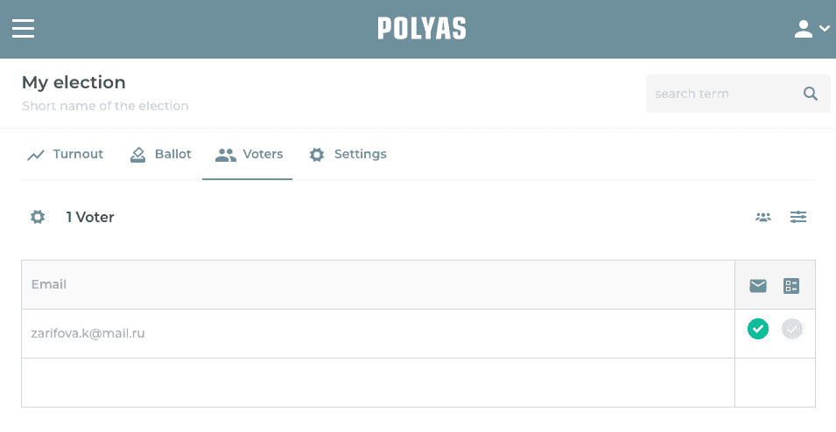Viewport: 836px width, 432px height.
Task: Click the Email column header
Action: tap(49, 284)
